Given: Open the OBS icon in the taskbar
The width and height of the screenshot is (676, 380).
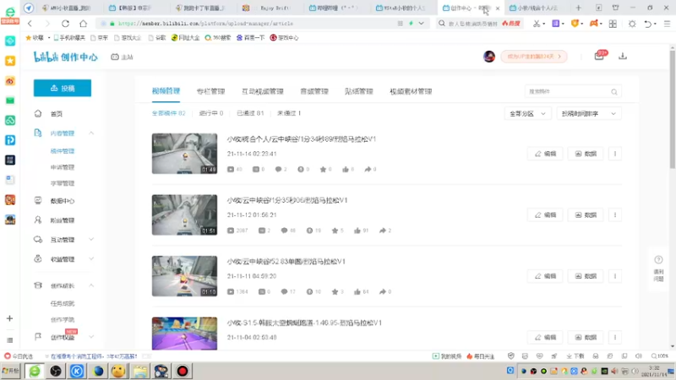Looking at the screenshot, I should (x=56, y=371).
